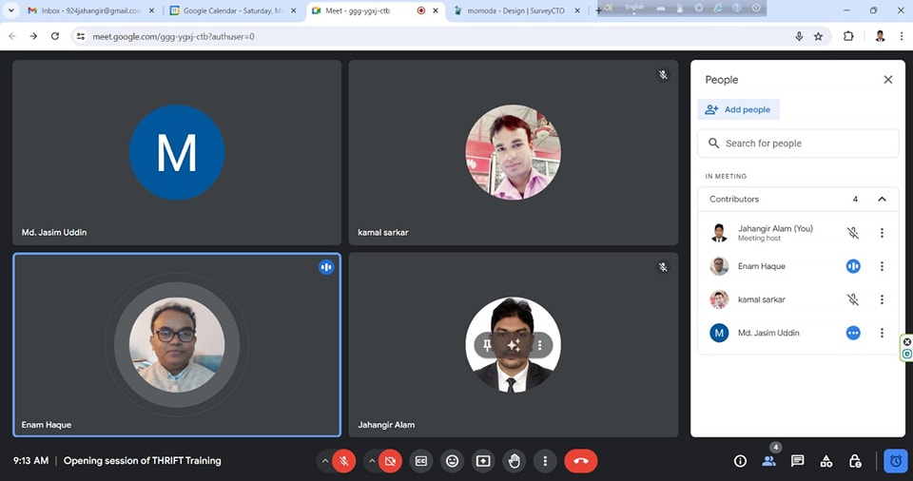Switch to the Google Calendar browser tab
This screenshot has height=481, width=913.
[x=232, y=10]
